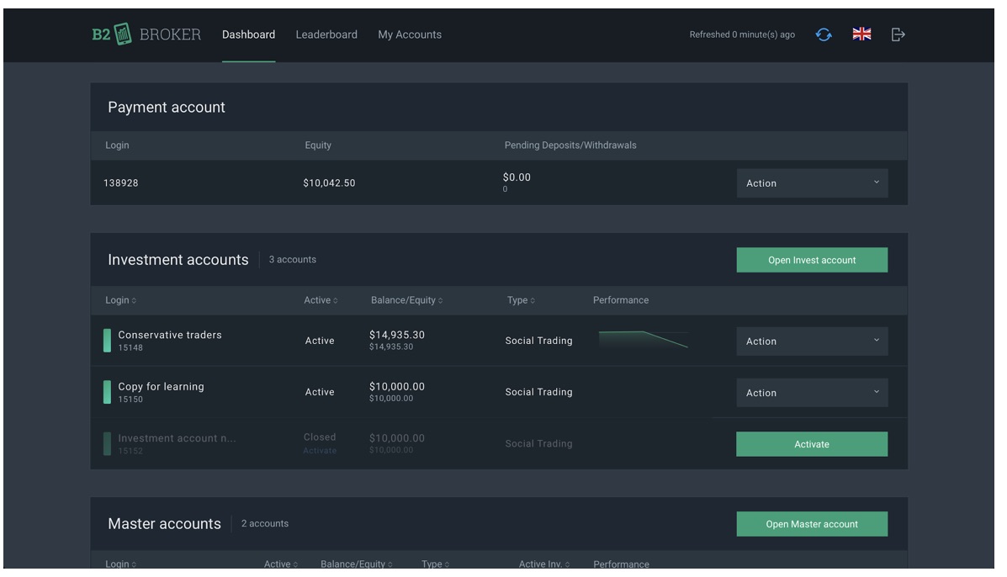Click the B2 Broker logo icon
The width and height of the screenshot is (1007, 577).
pyautogui.click(x=124, y=34)
